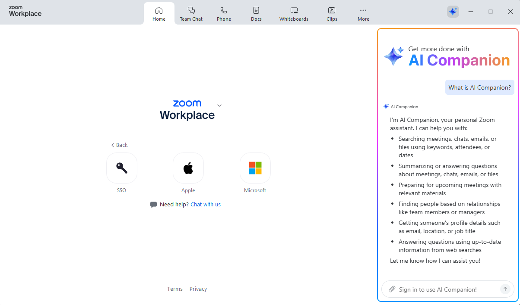The image size is (520, 305).
Task: Click the paperclip attachment icon
Action: (x=392, y=289)
